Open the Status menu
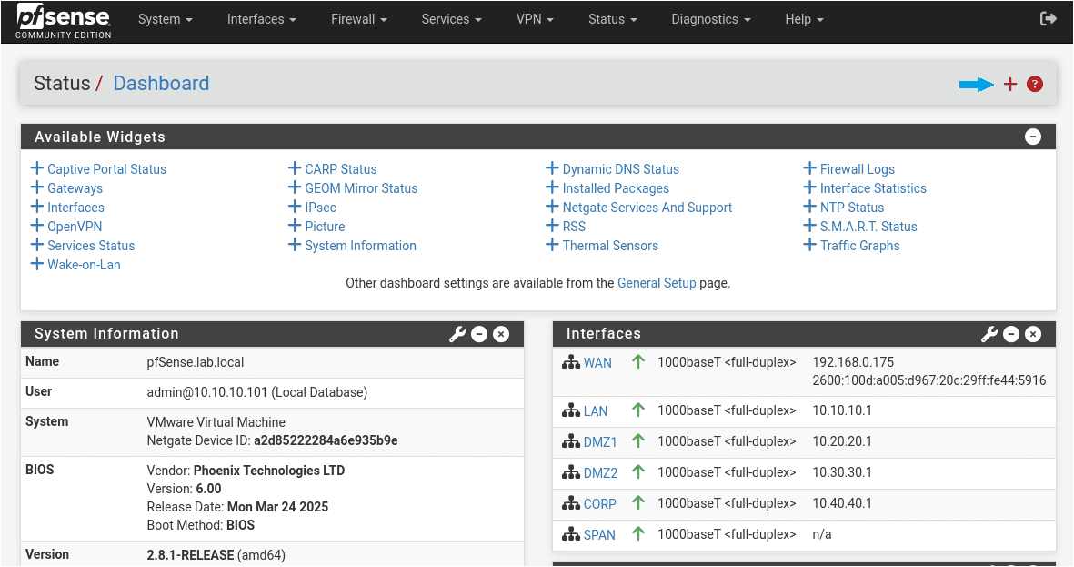The image size is (1074, 567). tap(612, 19)
